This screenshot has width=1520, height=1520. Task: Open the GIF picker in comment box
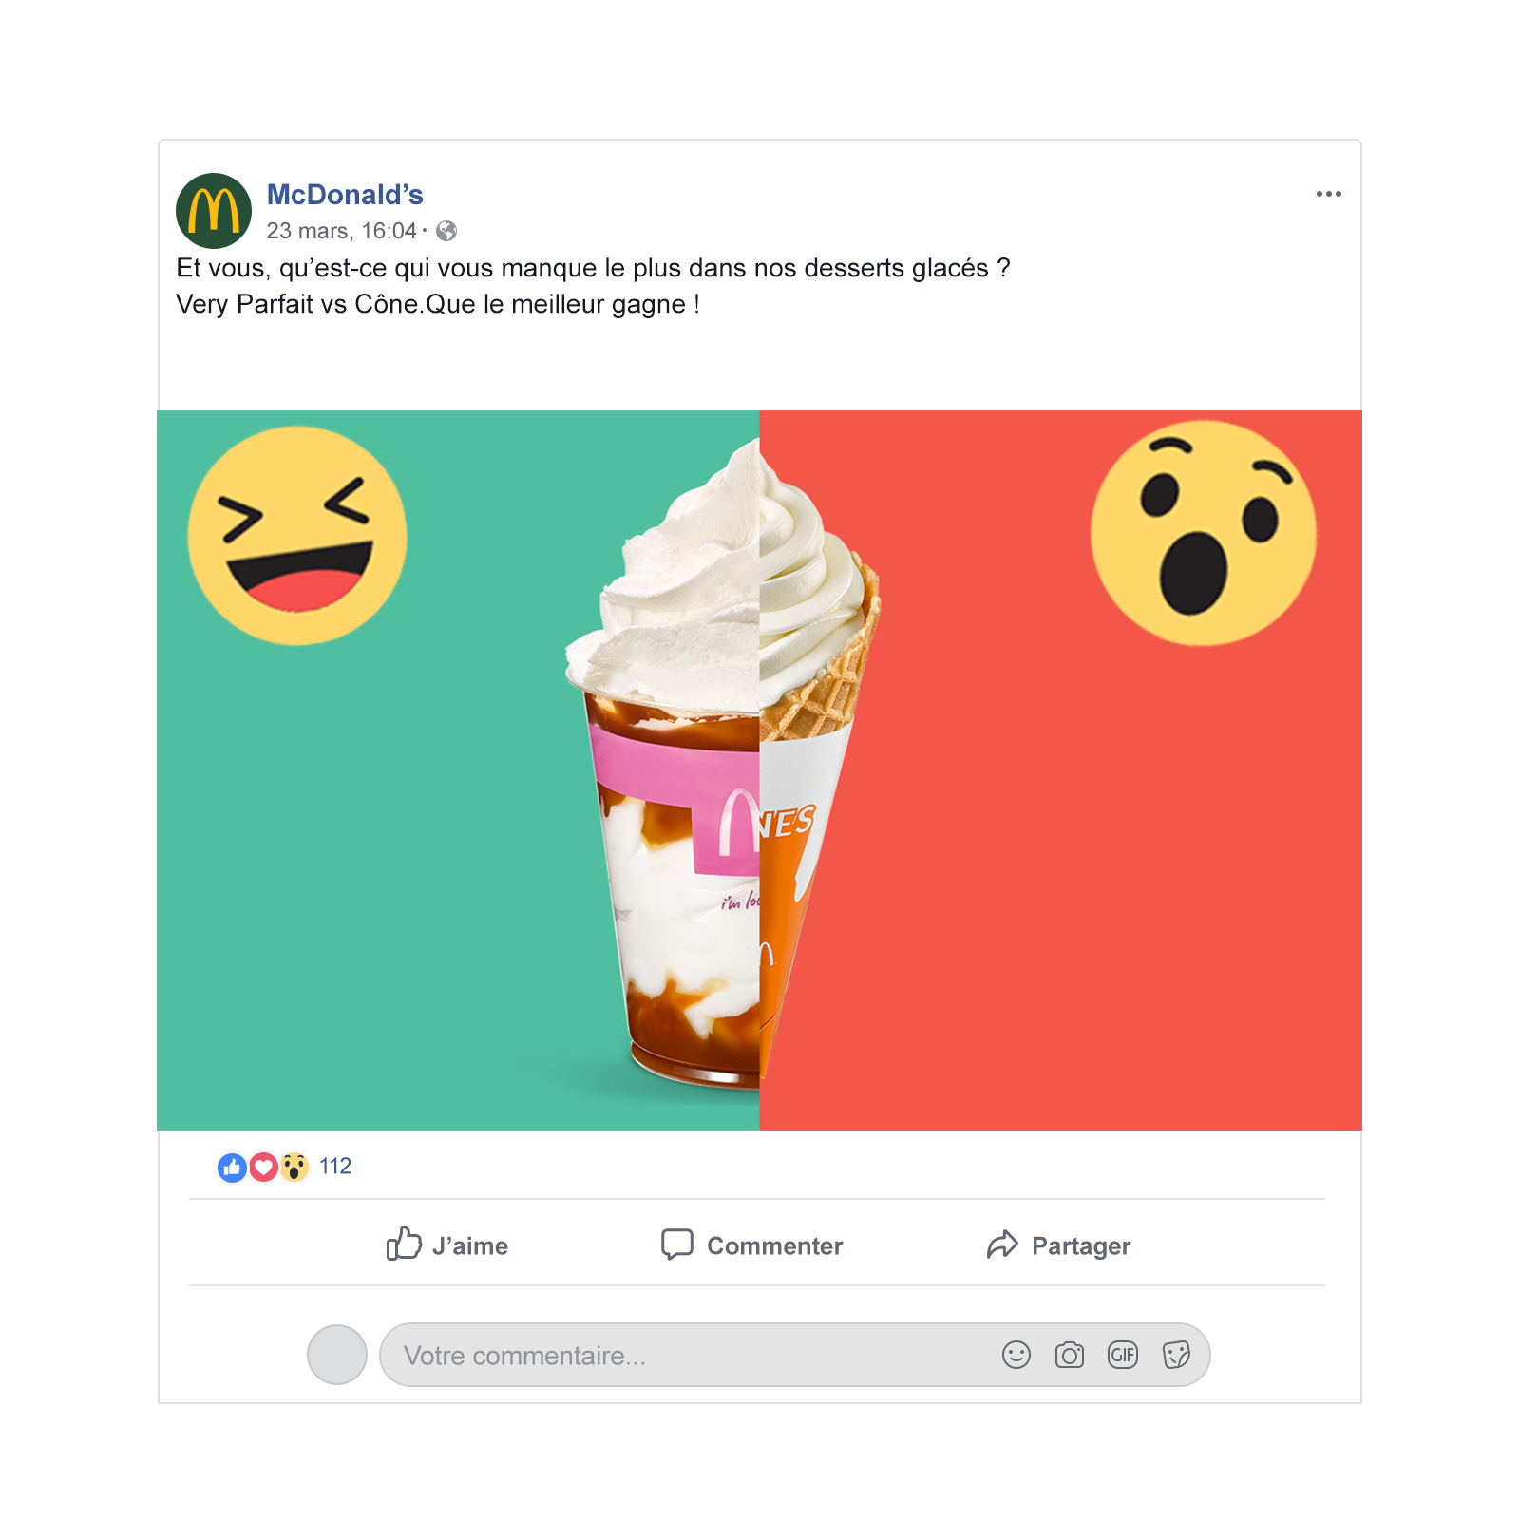(x=1123, y=1355)
